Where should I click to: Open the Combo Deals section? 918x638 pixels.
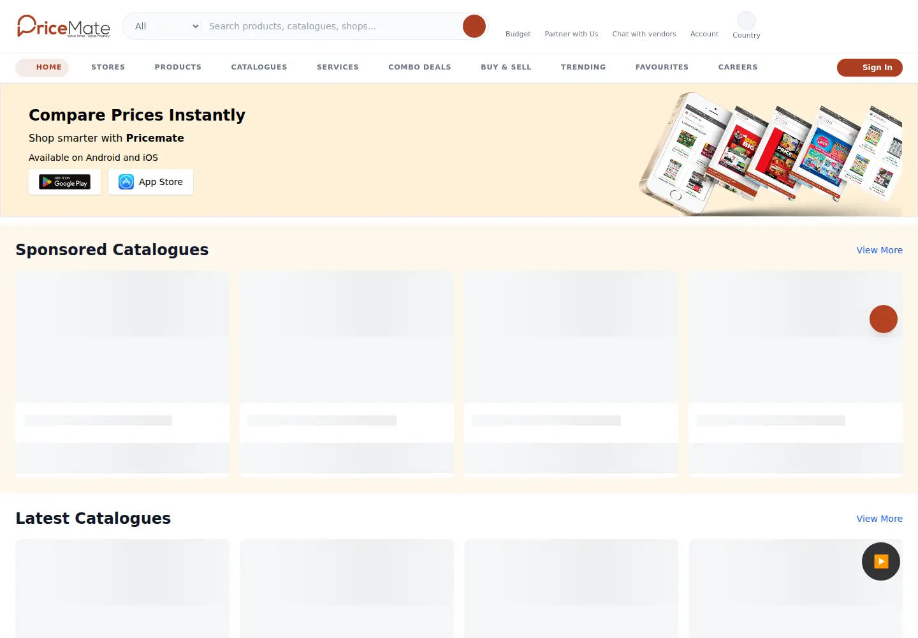pos(419,67)
